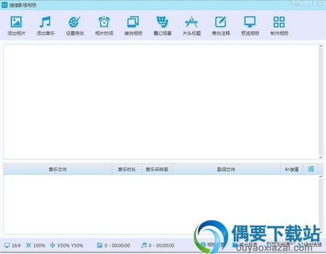Open 设置特效 effects palette tool
Viewport: 326px width, 254px height.
[75, 25]
